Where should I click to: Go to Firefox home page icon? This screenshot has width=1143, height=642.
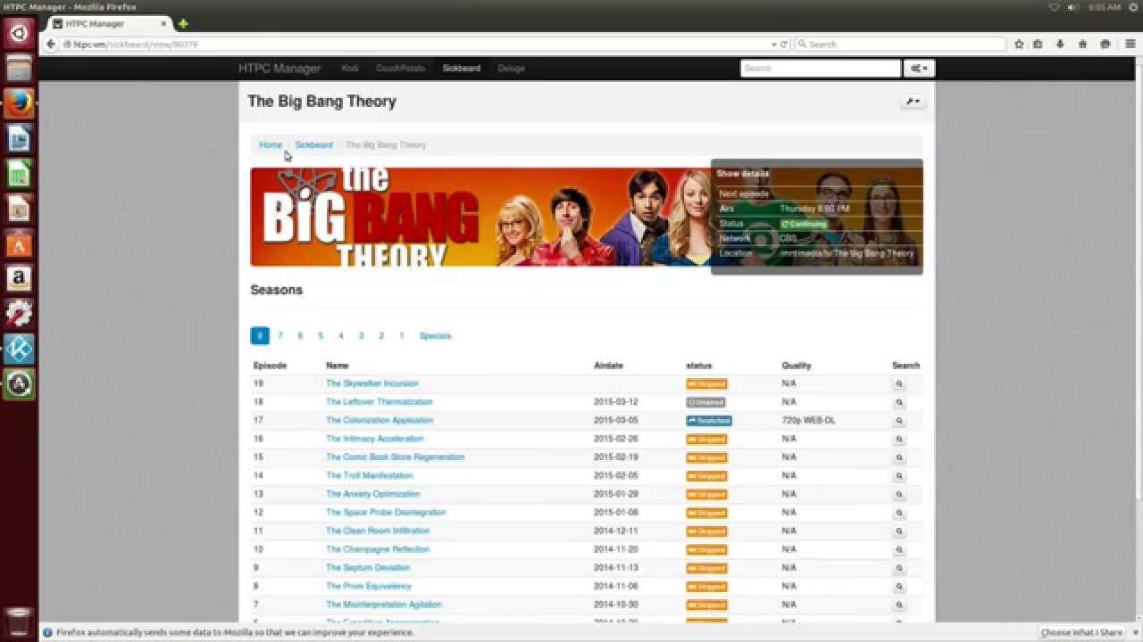click(x=1082, y=44)
